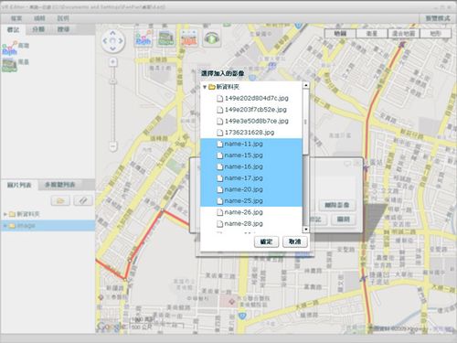The height and width of the screenshot is (343, 457).
Task: Switch map view to 地形
Action: click(435, 33)
